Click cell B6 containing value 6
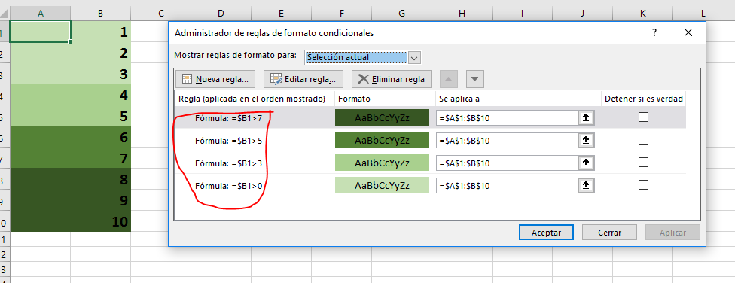Screen dimensions: 735x283 [x=101, y=137]
